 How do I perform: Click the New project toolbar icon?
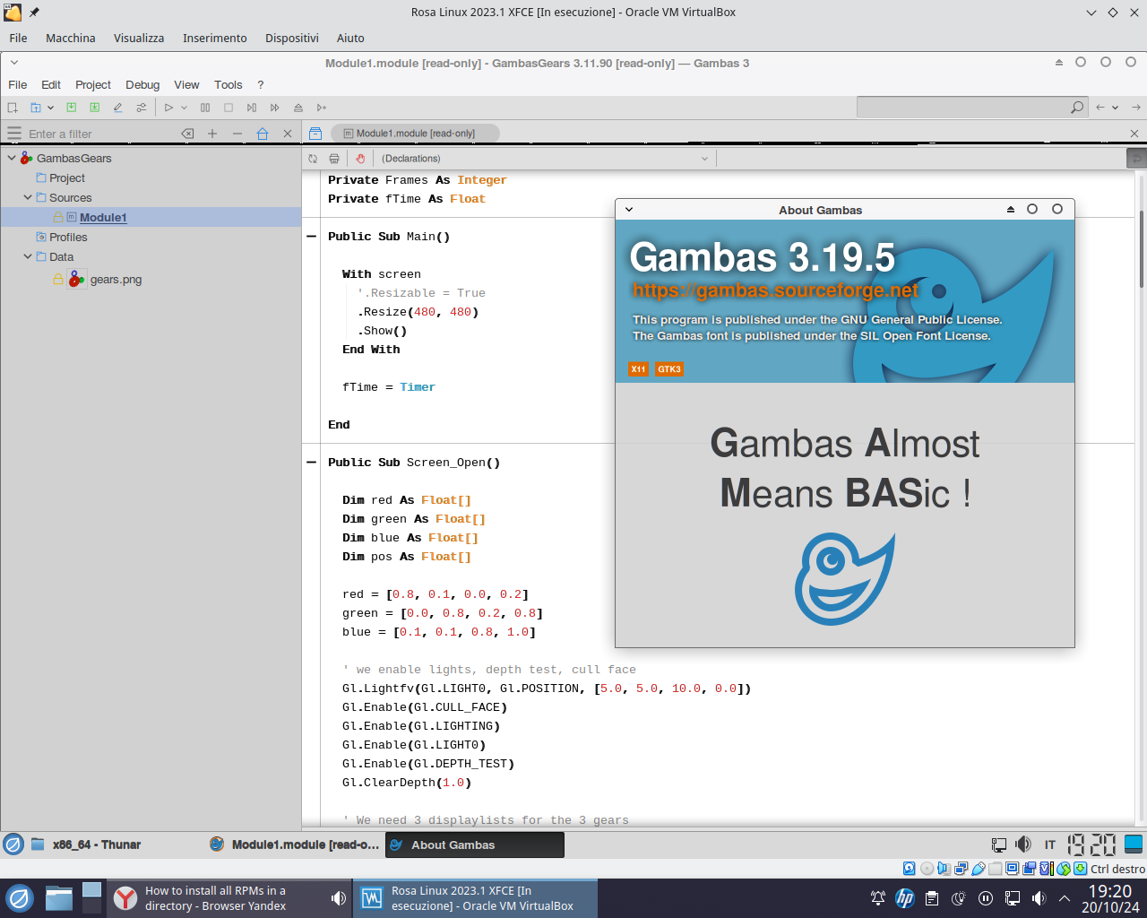click(13, 108)
